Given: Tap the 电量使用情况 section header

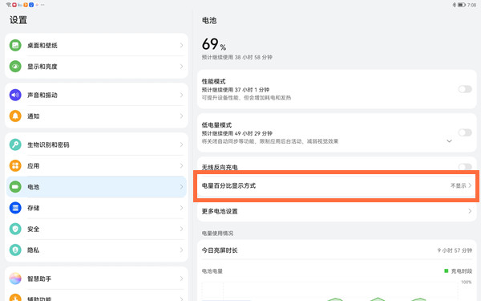Looking at the screenshot, I should pos(217,234).
